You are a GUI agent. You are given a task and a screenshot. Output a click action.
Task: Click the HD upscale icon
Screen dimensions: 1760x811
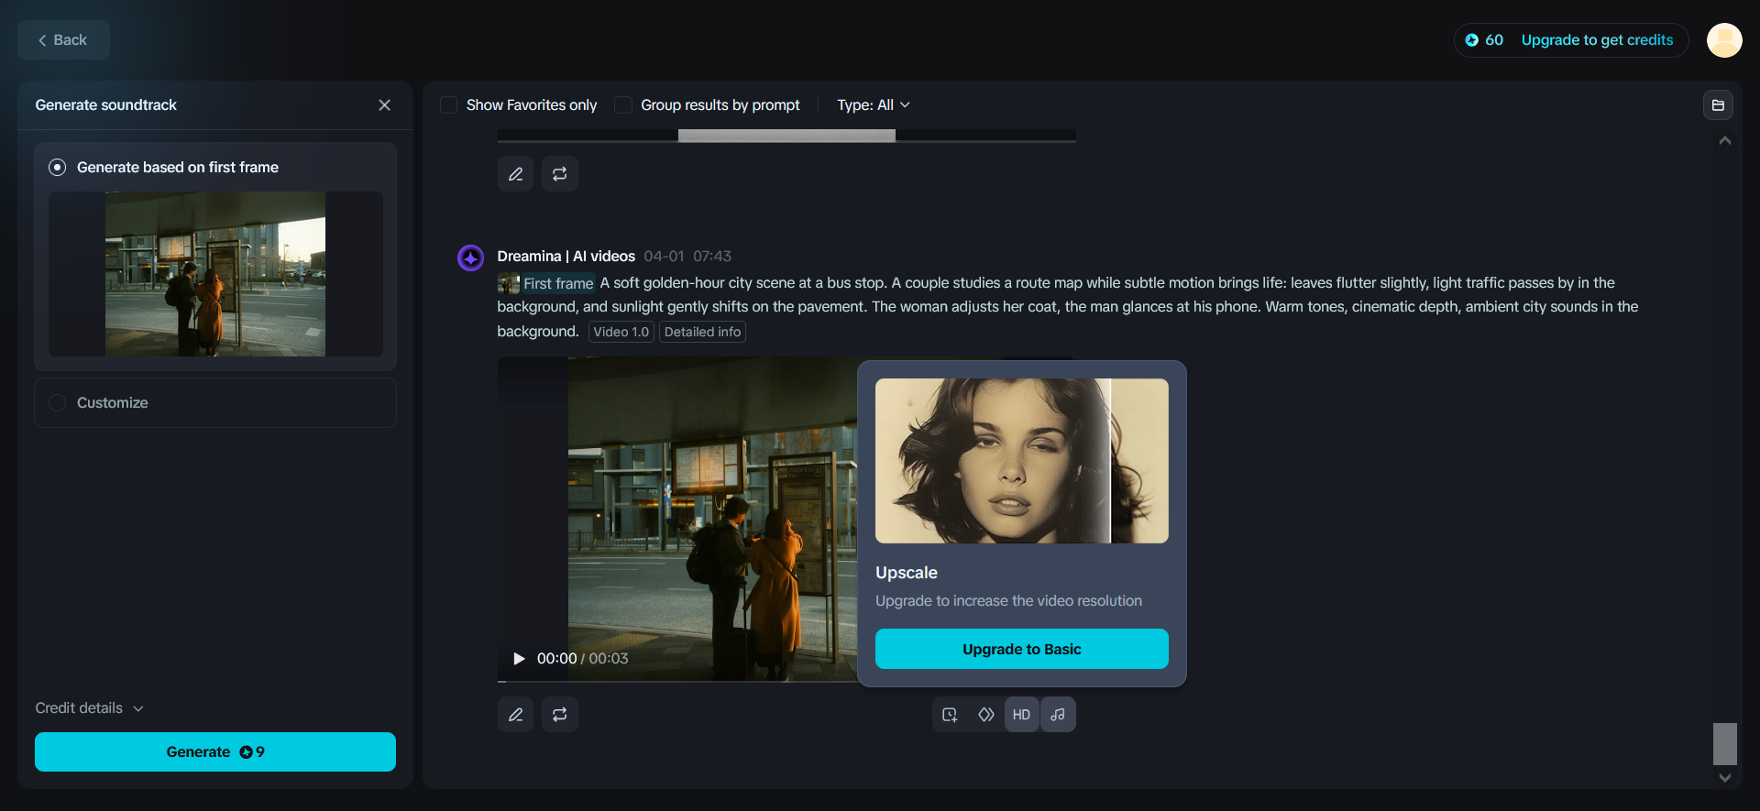pos(1022,715)
